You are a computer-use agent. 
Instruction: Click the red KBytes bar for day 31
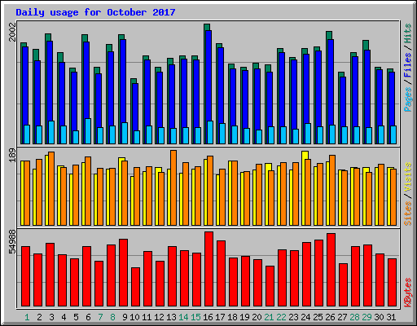point(393,283)
